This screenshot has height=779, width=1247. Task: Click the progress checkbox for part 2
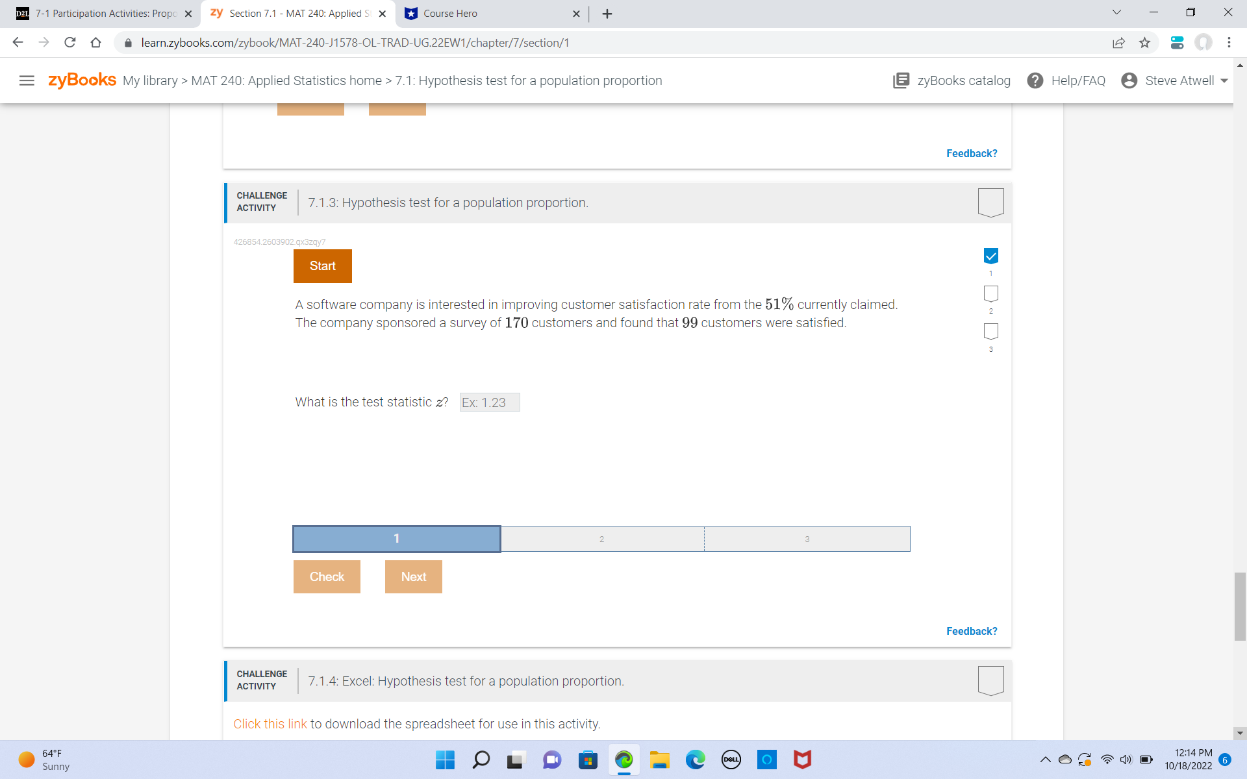[x=990, y=293]
